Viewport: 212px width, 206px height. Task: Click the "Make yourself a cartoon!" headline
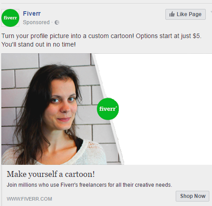pyautogui.click(x=51, y=174)
